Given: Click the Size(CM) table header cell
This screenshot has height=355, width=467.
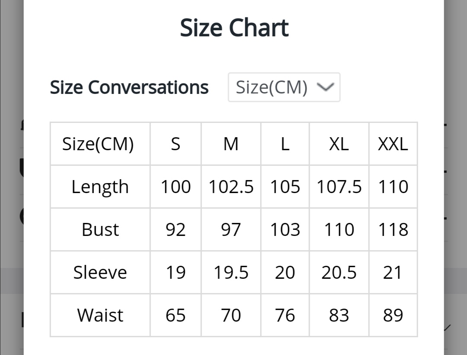Looking at the screenshot, I should tap(100, 144).
